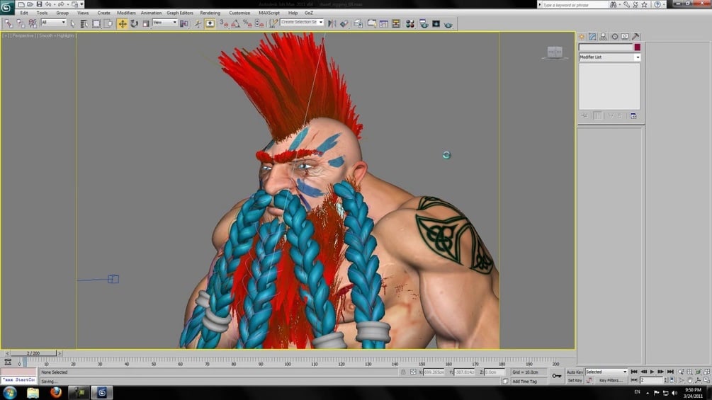Screen dimensions: 712x400
Task: Toggle 3D Snaps on
Action: coord(225,23)
